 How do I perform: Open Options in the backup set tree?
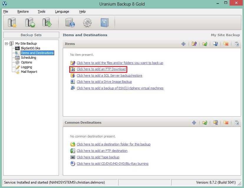tap(27, 62)
